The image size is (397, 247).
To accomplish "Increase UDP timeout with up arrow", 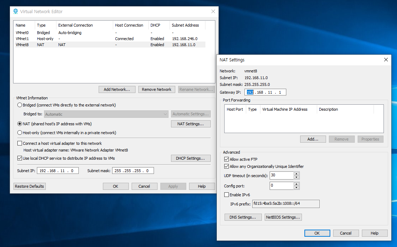I will pyautogui.click(x=297, y=174).
